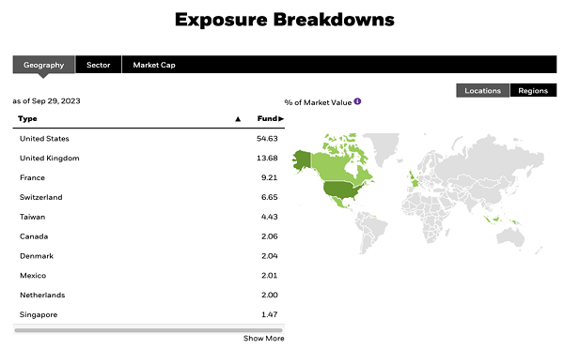This screenshot has width=564, height=349.
Task: Switch to Regions view
Action: (x=533, y=90)
